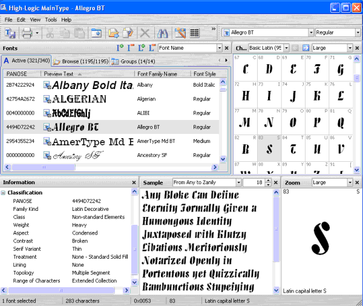The width and height of the screenshot is (363, 306).
Task: Sort by the Preview Text column header
Action: (88, 74)
